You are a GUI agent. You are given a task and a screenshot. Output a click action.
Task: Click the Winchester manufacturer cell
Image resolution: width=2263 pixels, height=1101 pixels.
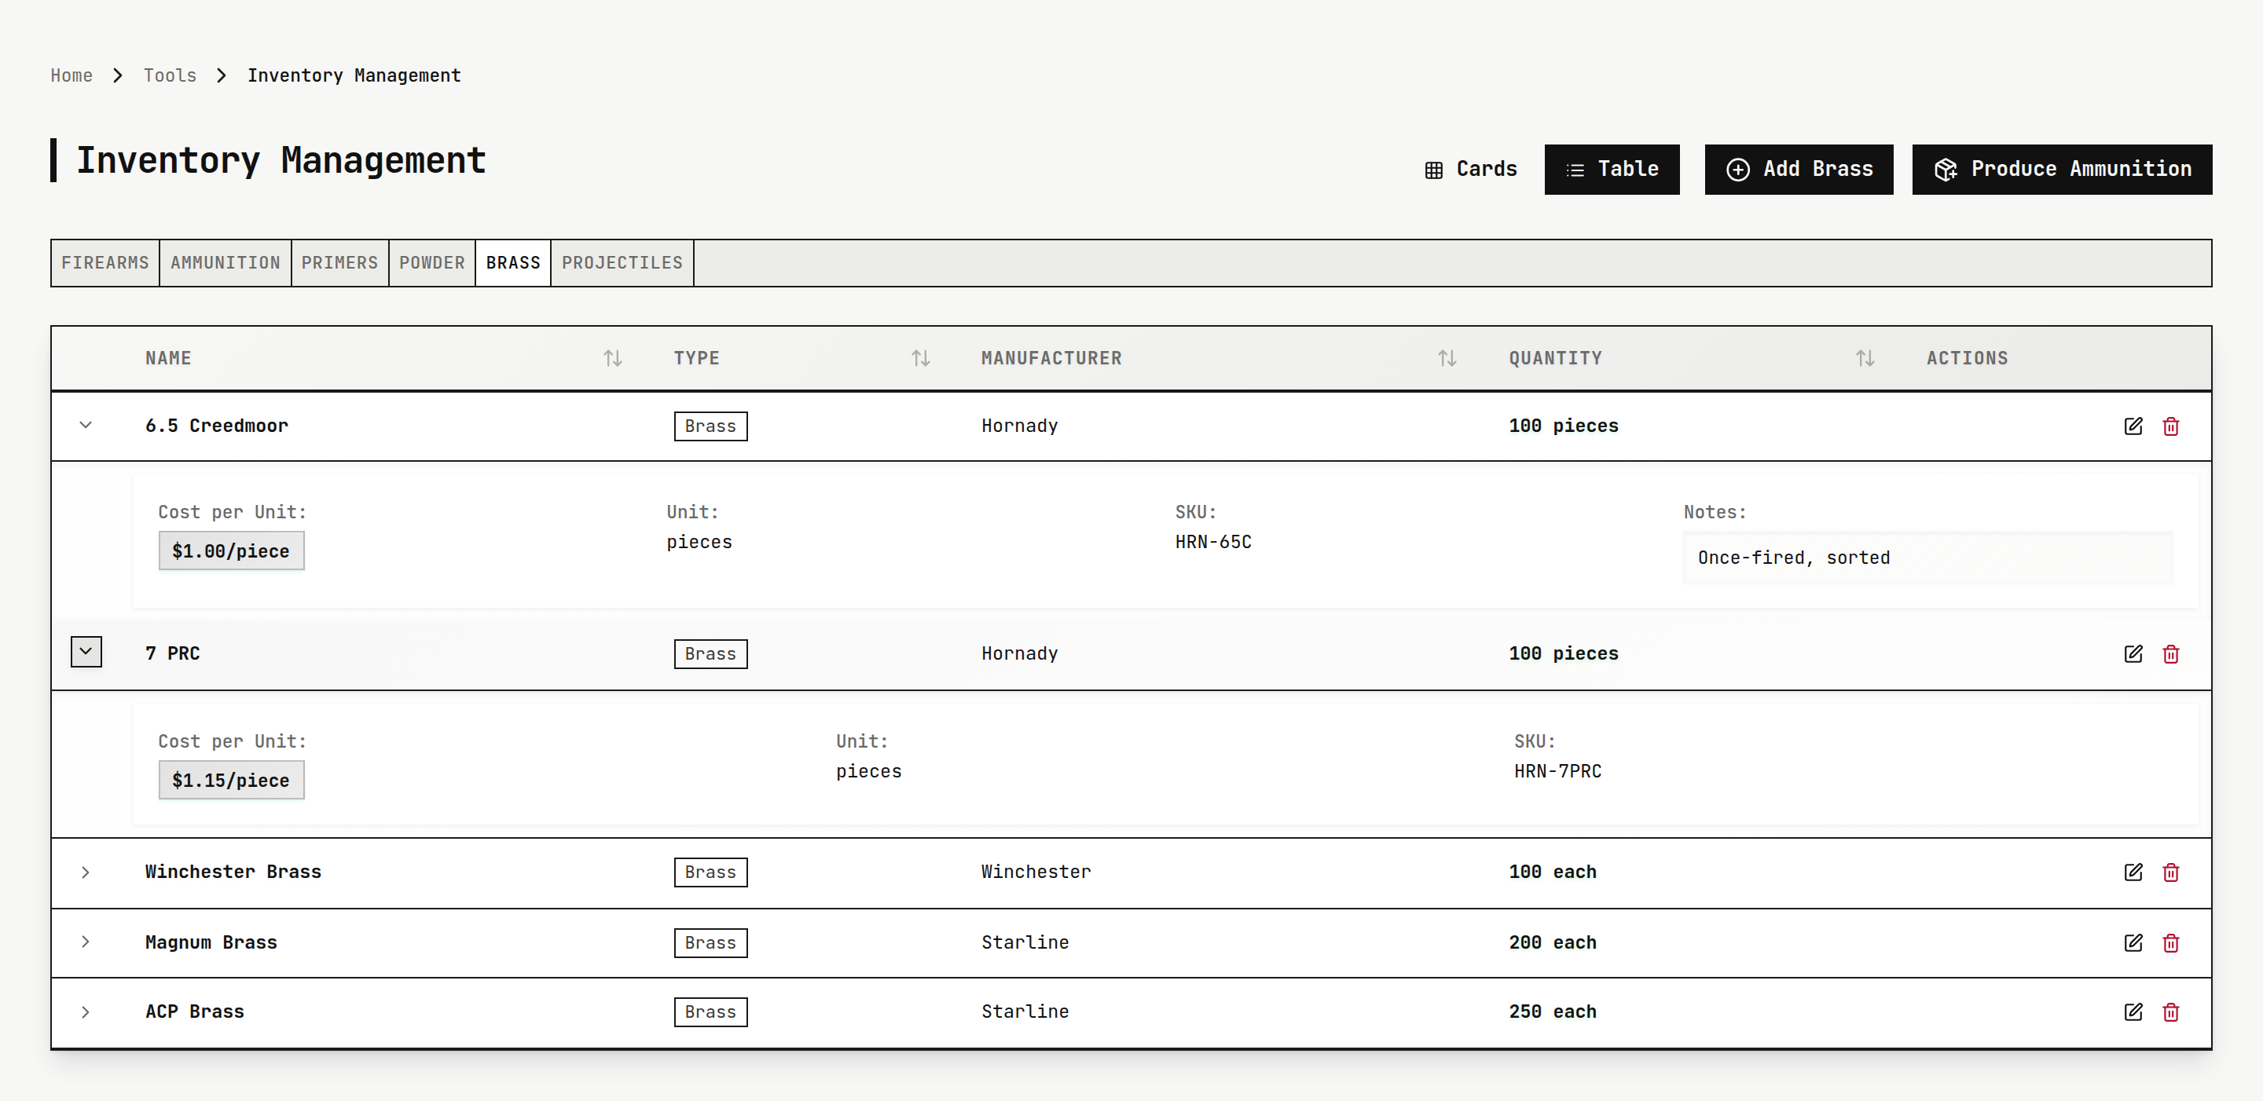point(1036,872)
